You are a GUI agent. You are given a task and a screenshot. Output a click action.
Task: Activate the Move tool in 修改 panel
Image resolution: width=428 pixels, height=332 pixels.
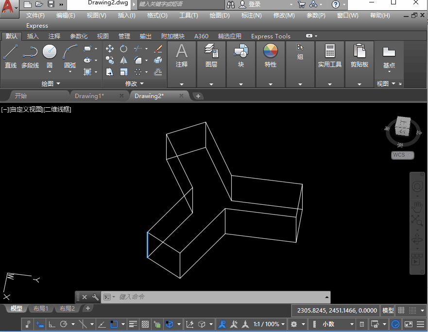click(110, 49)
